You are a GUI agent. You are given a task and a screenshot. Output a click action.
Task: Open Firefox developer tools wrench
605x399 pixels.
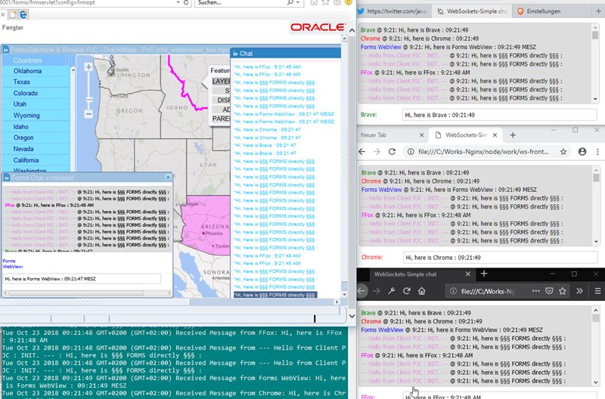click(392, 291)
